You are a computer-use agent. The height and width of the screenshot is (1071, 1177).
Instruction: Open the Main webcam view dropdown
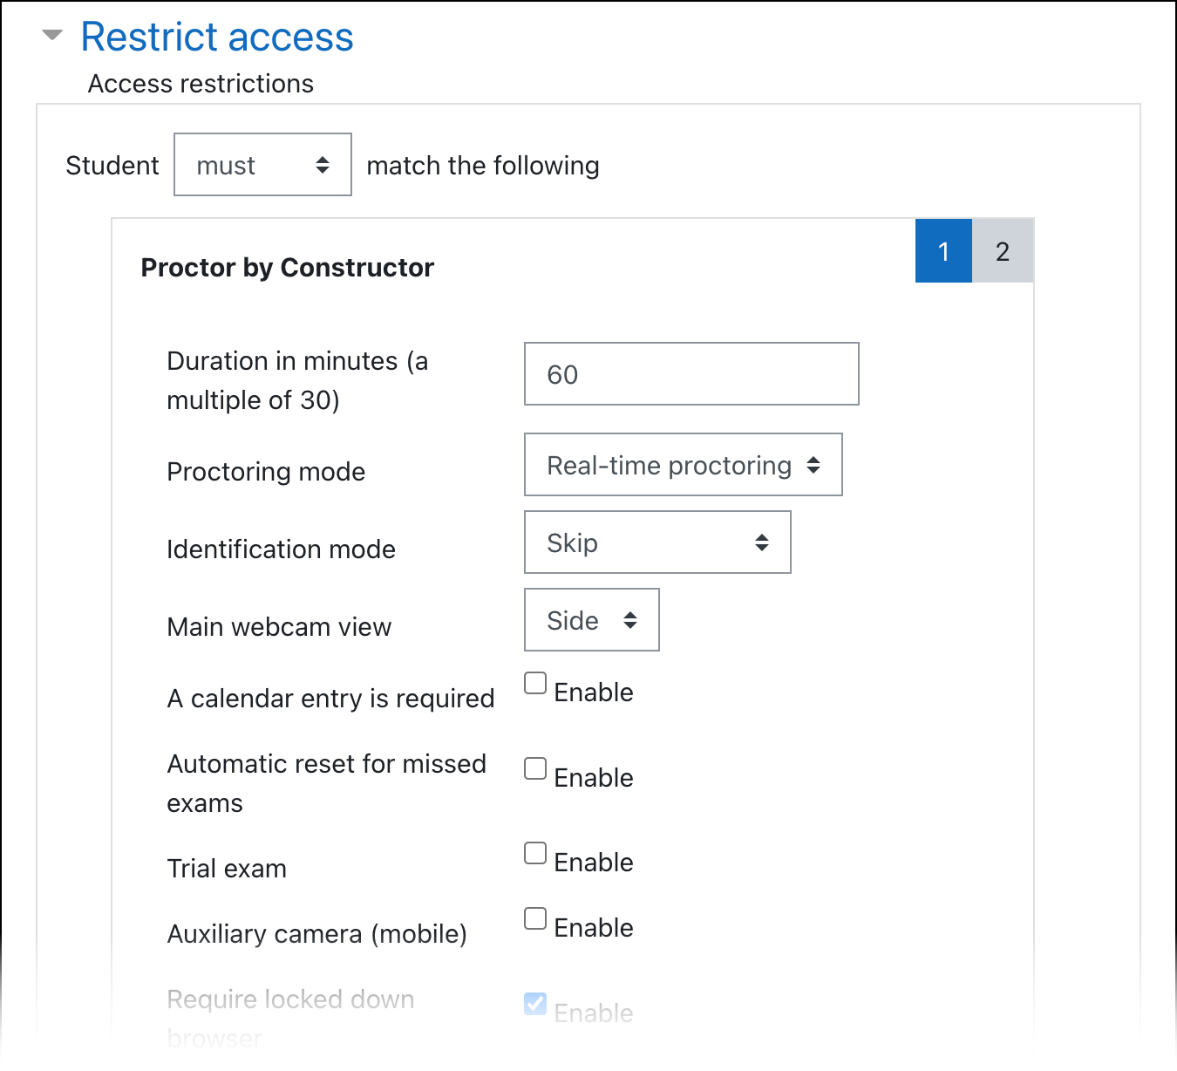click(x=591, y=620)
